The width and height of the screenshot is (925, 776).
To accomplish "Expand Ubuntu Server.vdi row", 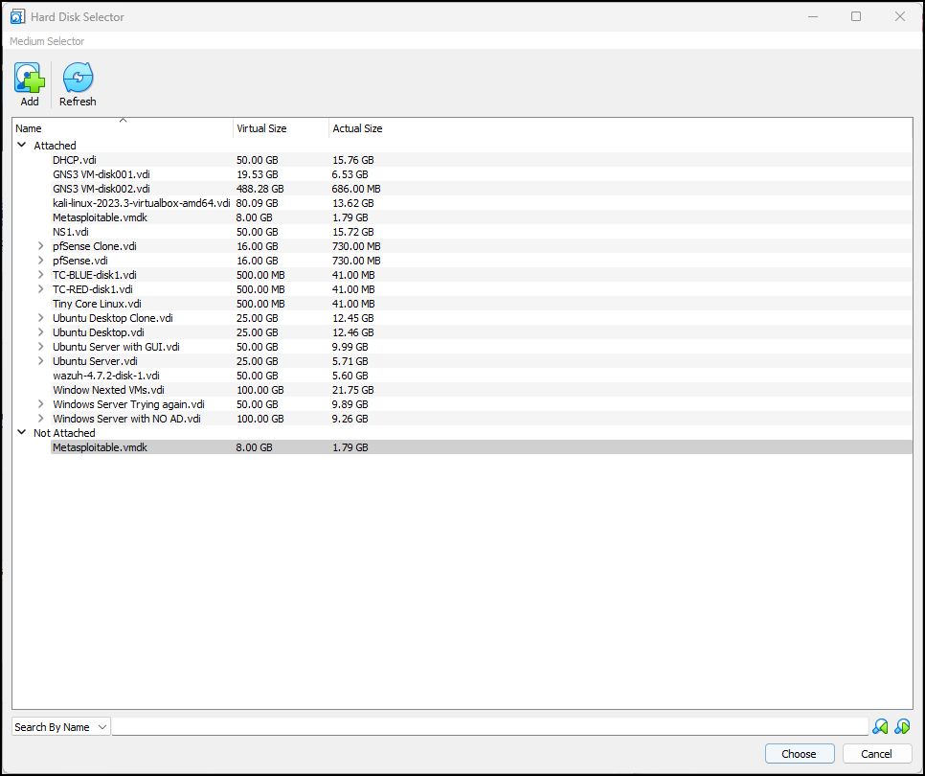I will (x=41, y=360).
